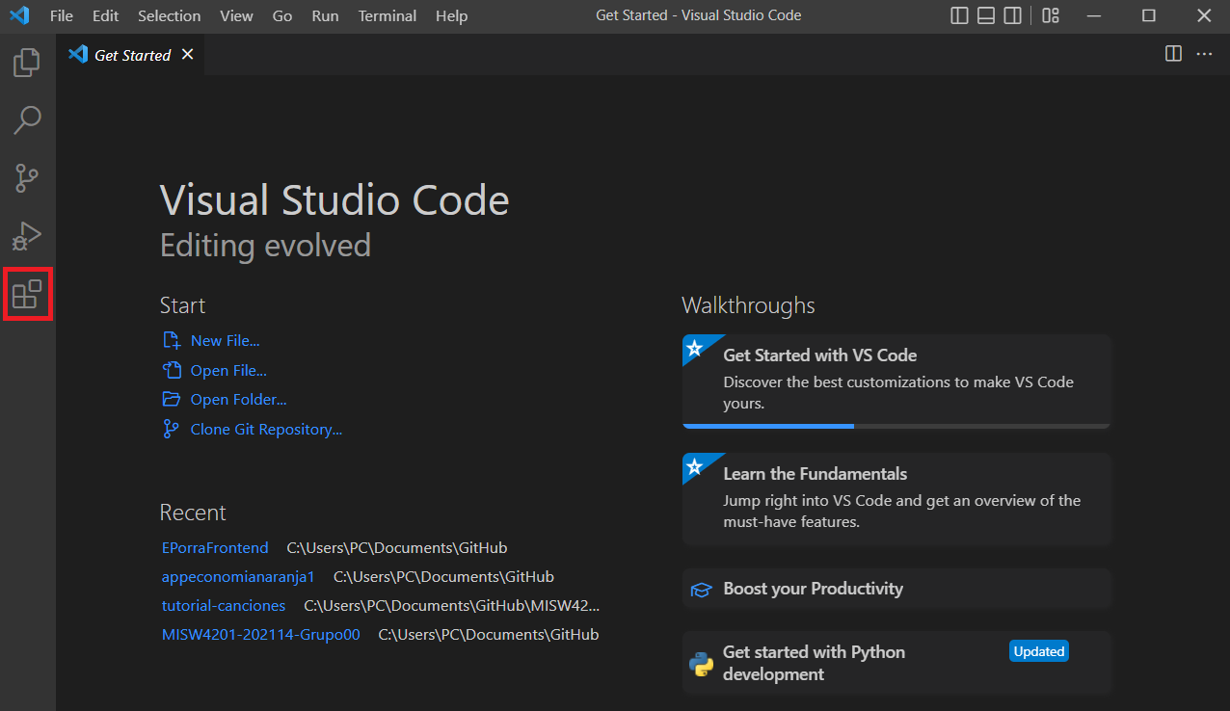The image size is (1230, 711).
Task: Open the Search view icon
Action: tap(27, 120)
